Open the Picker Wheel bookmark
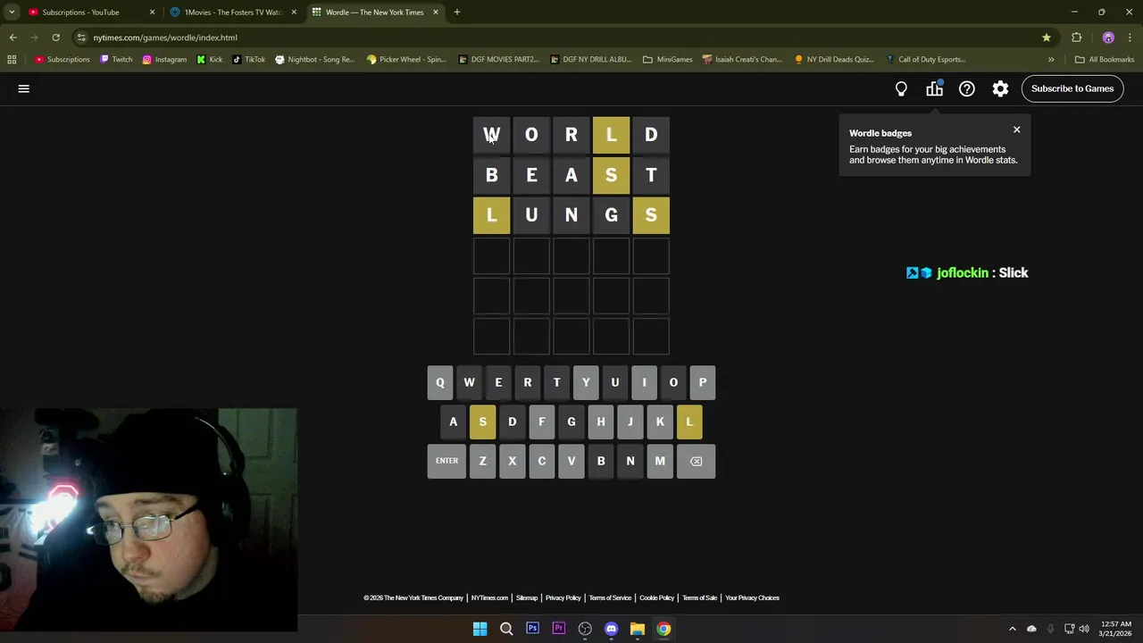The image size is (1143, 643). coord(406,60)
